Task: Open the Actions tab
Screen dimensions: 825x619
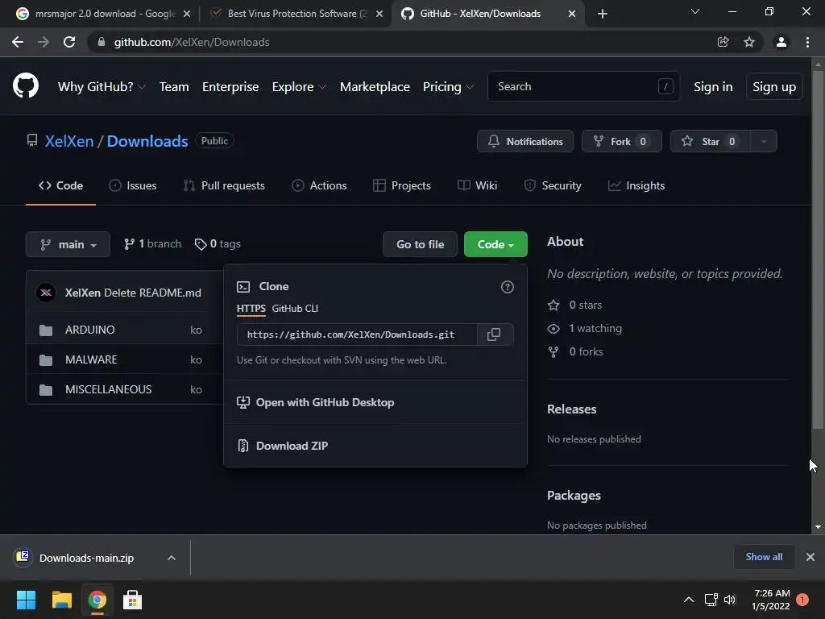Action: pos(319,186)
